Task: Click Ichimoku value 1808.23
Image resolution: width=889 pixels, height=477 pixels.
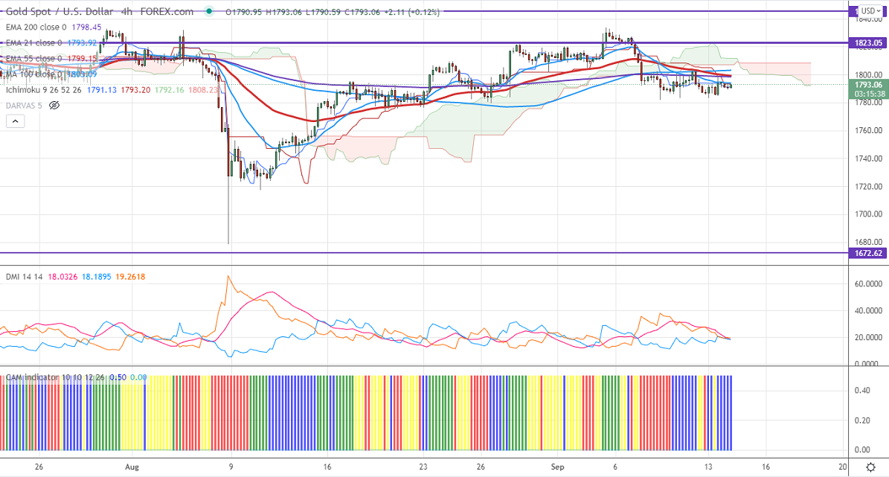Action: click(x=204, y=89)
